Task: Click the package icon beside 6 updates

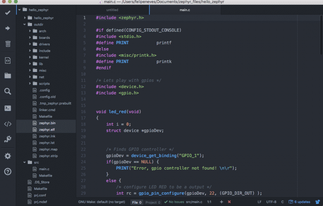Action: click(291, 202)
